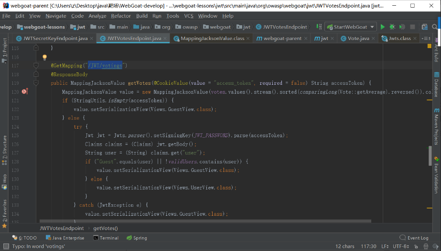This screenshot has height=251, width=441.
Task: Show hidden editor tabs list dropdown
Action: pyautogui.click(x=426, y=39)
